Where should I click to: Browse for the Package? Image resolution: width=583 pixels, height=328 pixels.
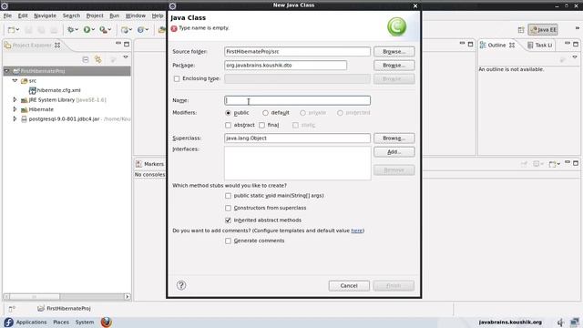394,66
